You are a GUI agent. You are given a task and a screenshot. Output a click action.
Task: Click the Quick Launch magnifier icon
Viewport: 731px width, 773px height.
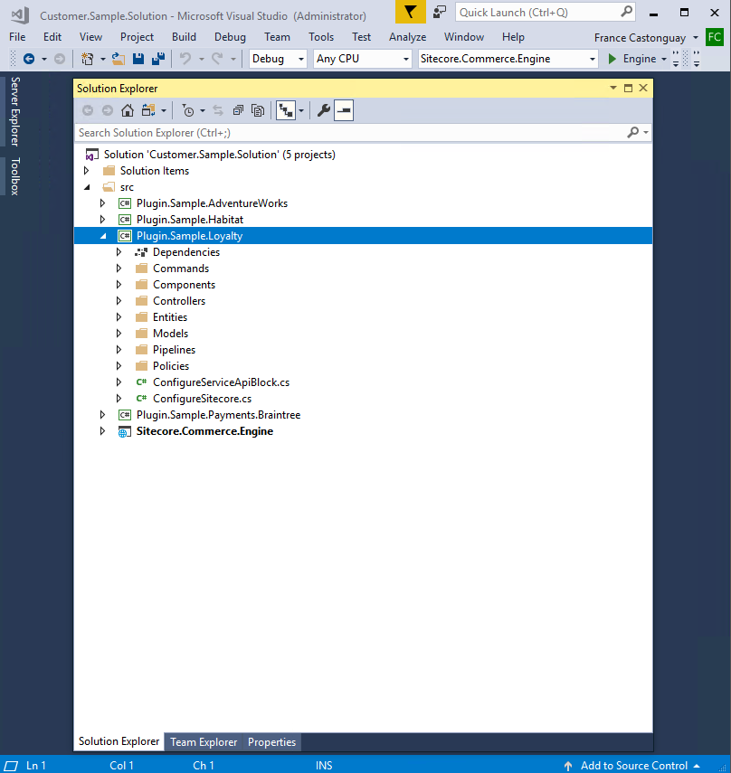[x=626, y=12]
